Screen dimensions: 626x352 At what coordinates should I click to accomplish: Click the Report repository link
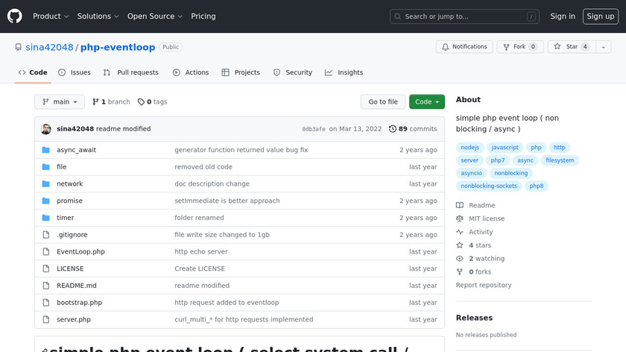[484, 286]
